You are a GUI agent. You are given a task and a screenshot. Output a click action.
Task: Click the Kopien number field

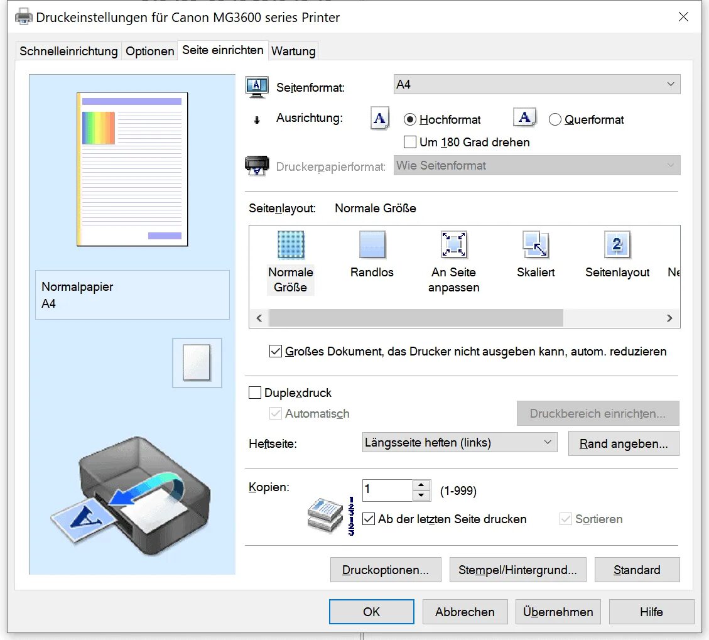tap(387, 491)
